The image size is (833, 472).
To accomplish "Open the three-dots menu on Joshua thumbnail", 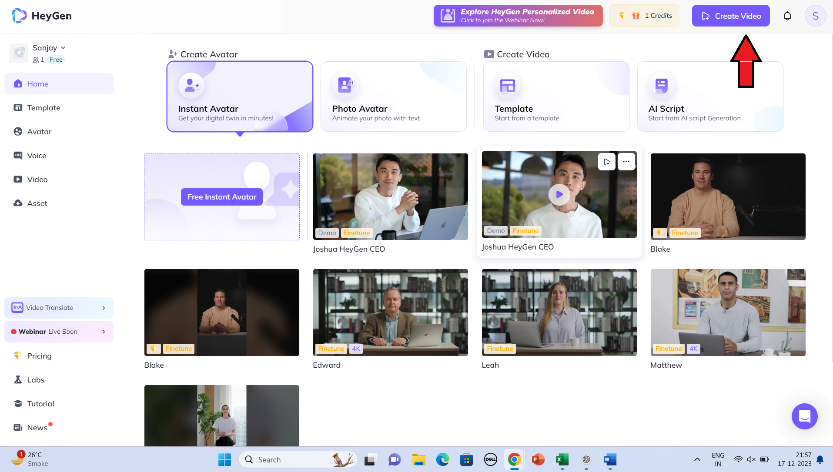I will coord(626,162).
